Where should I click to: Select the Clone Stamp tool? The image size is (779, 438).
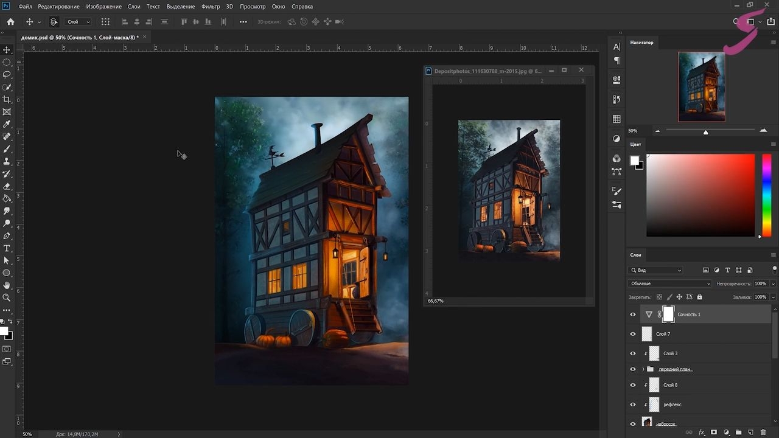[x=7, y=161]
